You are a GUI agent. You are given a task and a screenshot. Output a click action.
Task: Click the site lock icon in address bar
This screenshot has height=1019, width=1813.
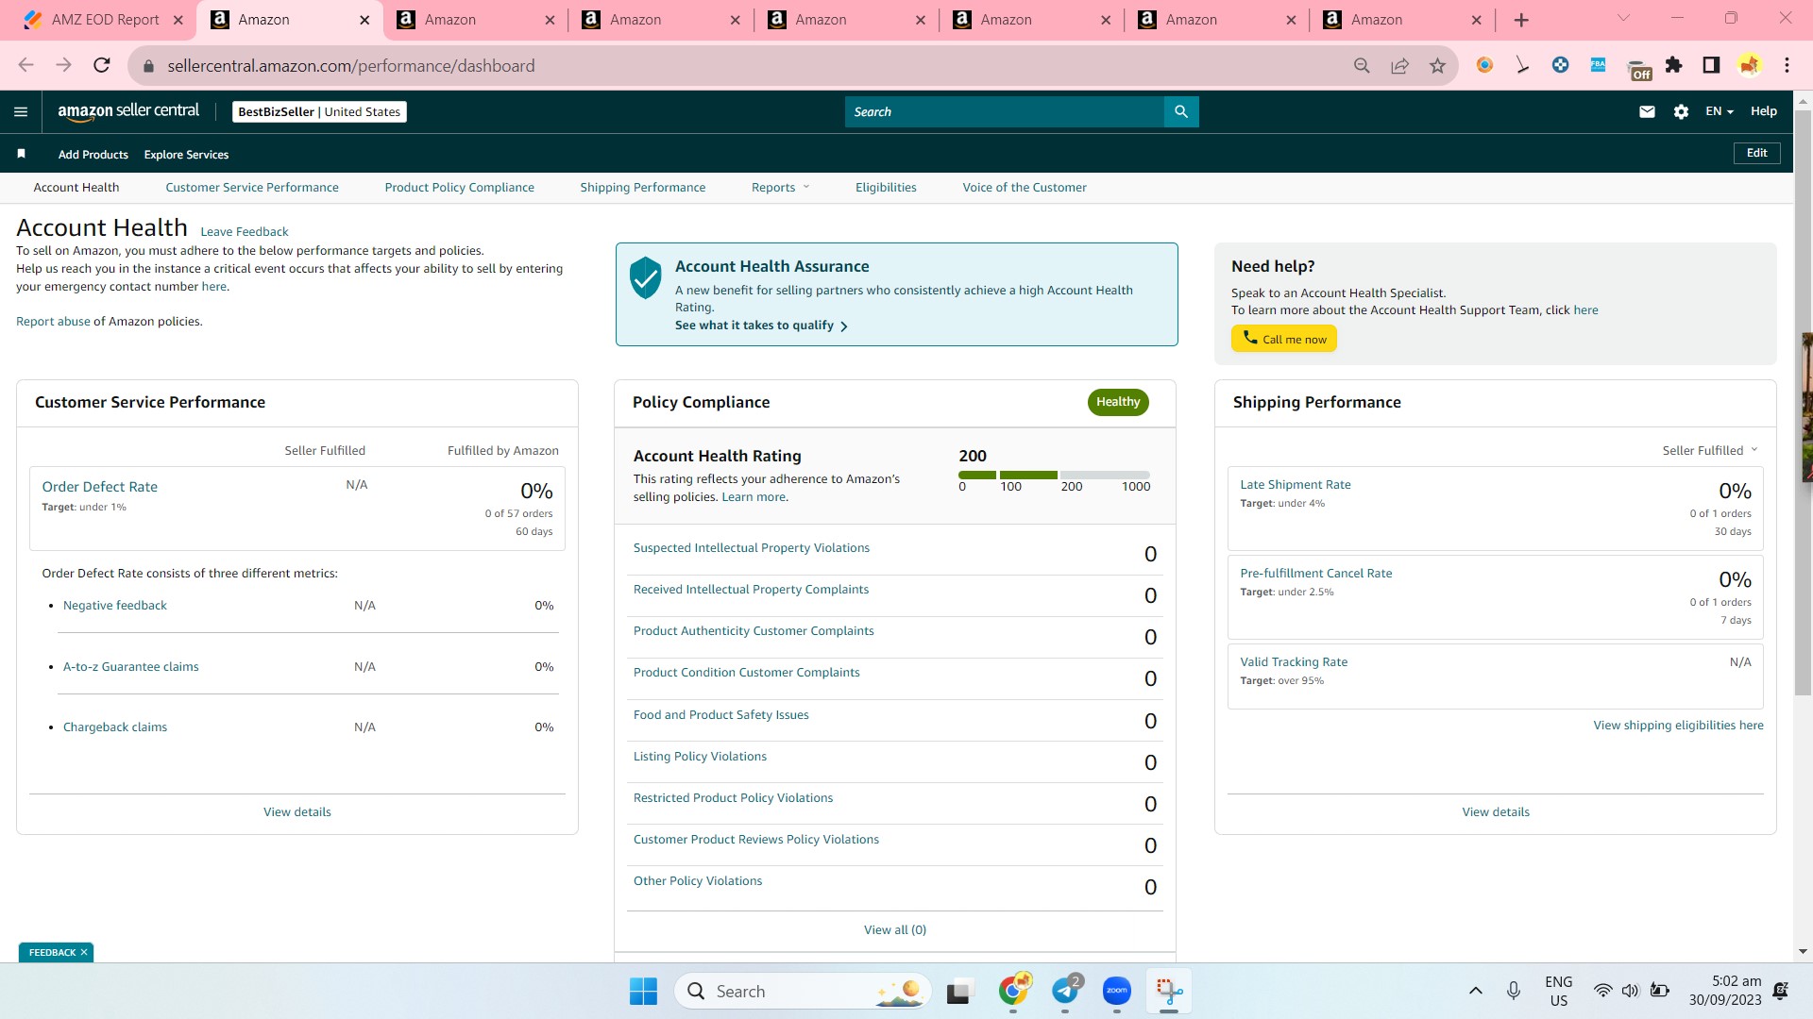click(x=148, y=65)
